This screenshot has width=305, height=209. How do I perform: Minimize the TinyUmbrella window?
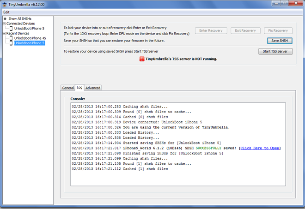[x=276, y=3]
